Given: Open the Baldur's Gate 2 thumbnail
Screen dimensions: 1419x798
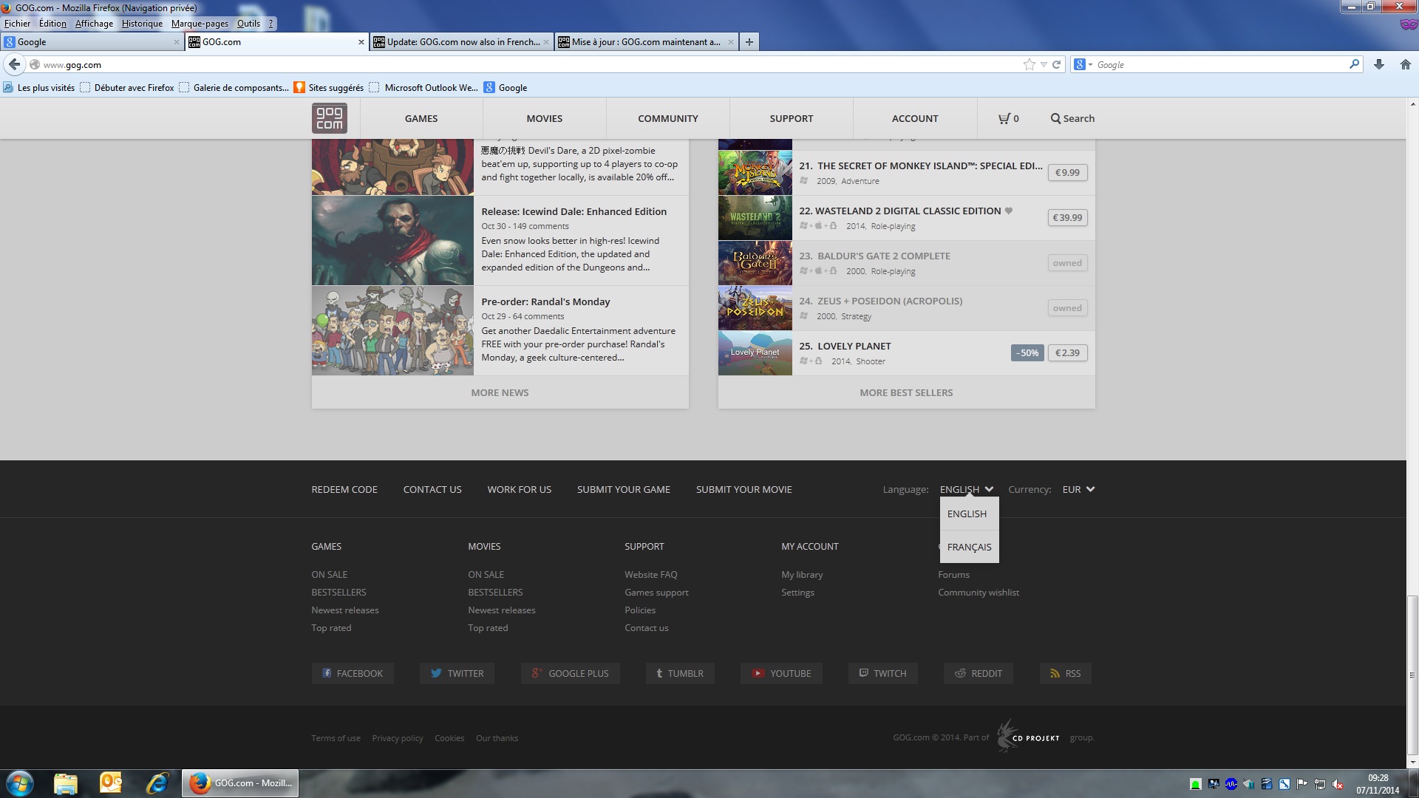Looking at the screenshot, I should click(x=755, y=263).
